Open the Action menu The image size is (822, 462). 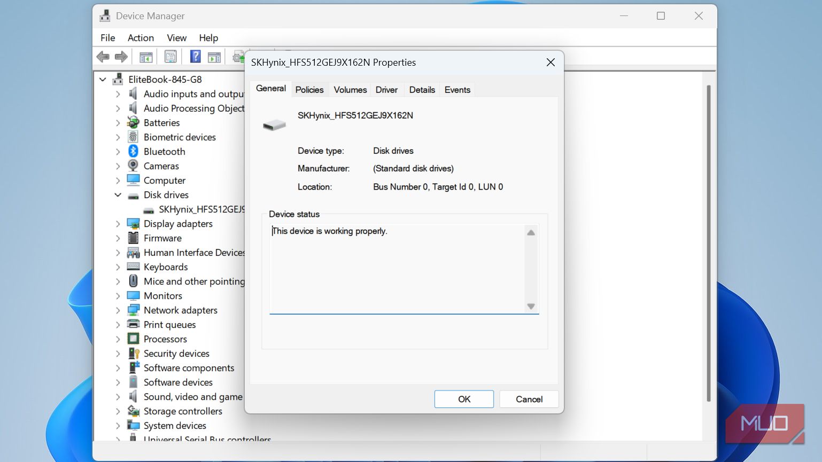pyautogui.click(x=141, y=38)
